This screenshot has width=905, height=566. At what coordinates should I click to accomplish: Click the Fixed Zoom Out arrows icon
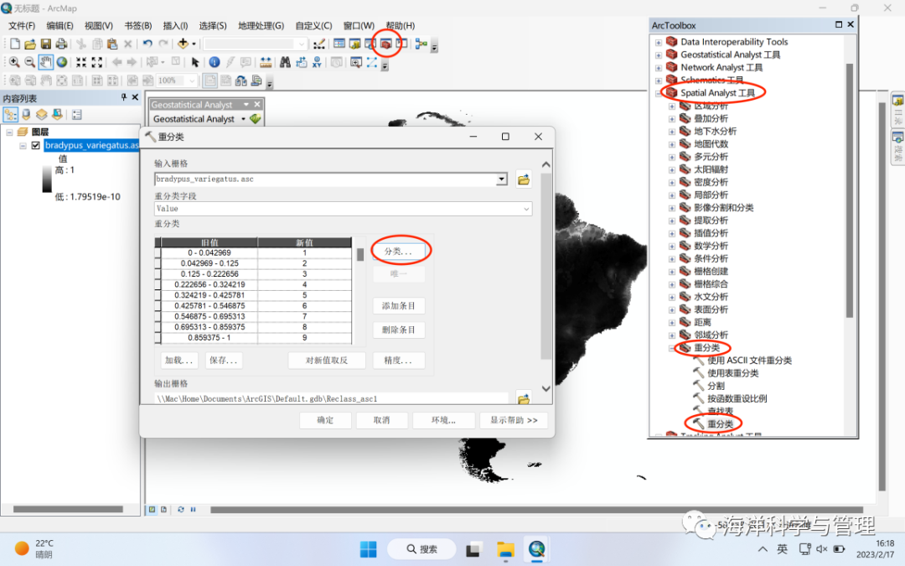coord(97,62)
